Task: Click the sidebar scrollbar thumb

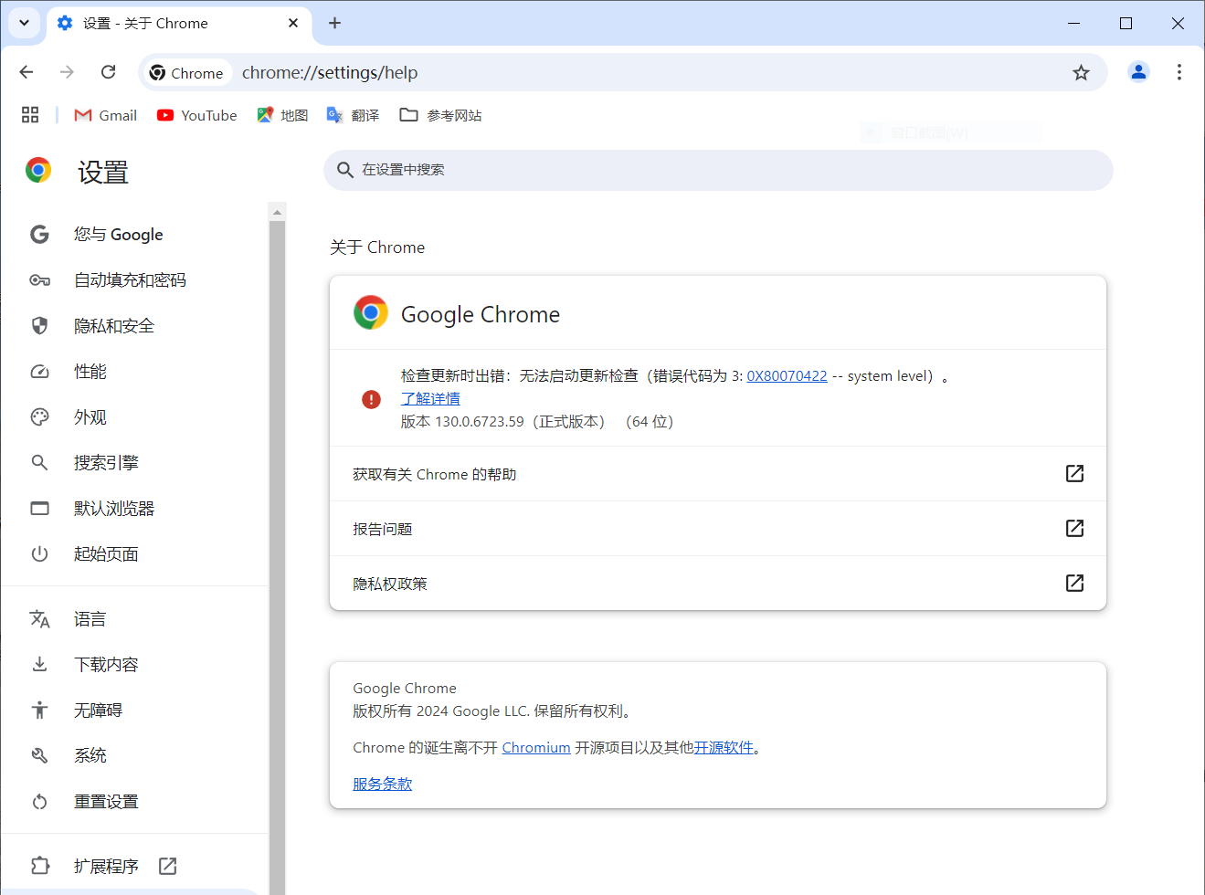Action: pos(277,557)
